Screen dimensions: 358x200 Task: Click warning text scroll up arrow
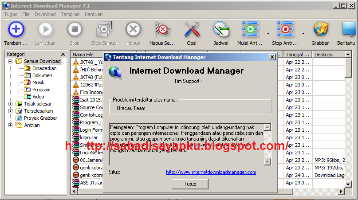[268, 127]
